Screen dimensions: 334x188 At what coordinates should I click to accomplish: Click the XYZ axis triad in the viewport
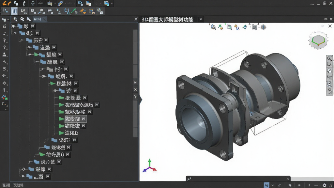(149, 166)
